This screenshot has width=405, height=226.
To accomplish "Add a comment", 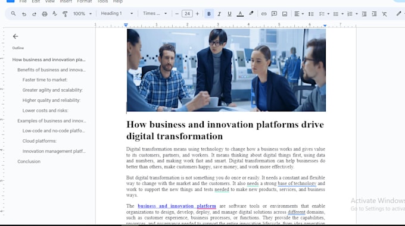I will tap(274, 14).
